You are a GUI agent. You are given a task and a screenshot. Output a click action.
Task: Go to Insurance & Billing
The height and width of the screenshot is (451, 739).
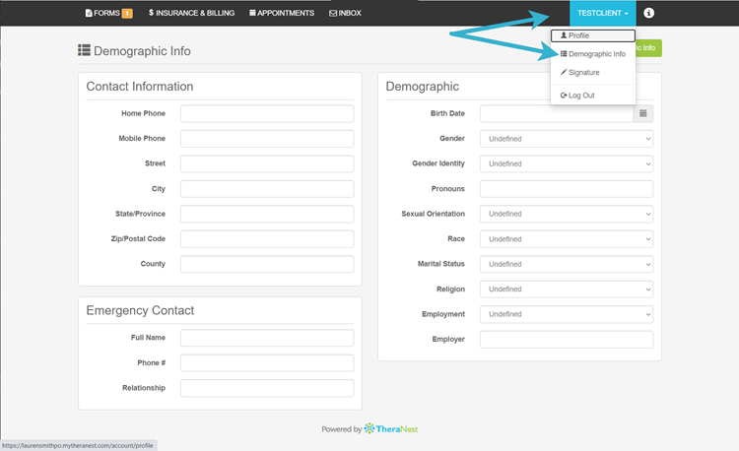tap(191, 13)
